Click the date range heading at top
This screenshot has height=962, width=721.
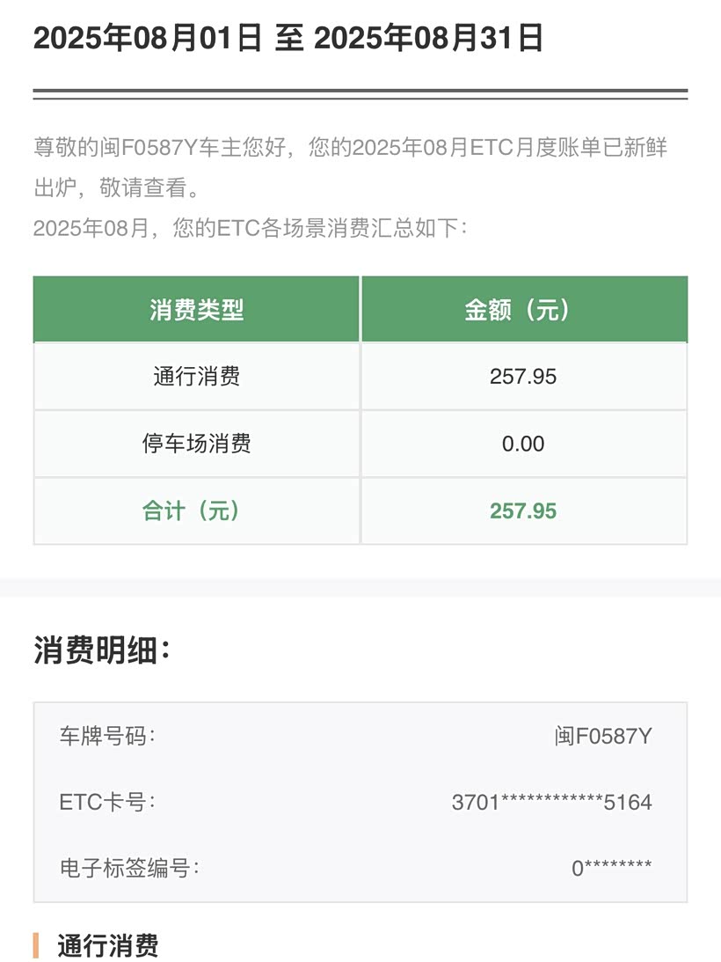(288, 39)
